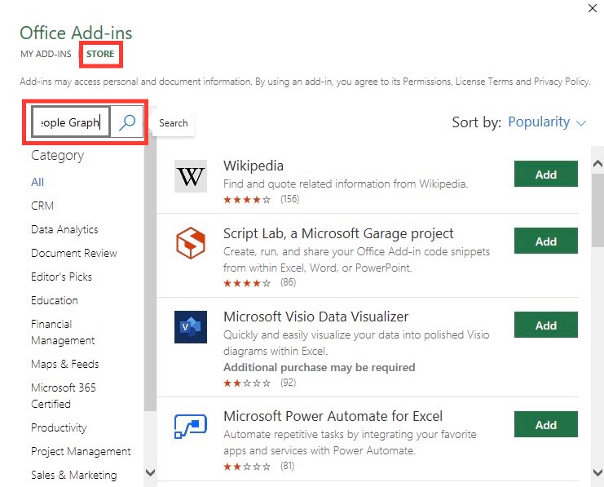Click the results list scroll-down arrow
The height and width of the screenshot is (487, 604).
click(x=597, y=472)
